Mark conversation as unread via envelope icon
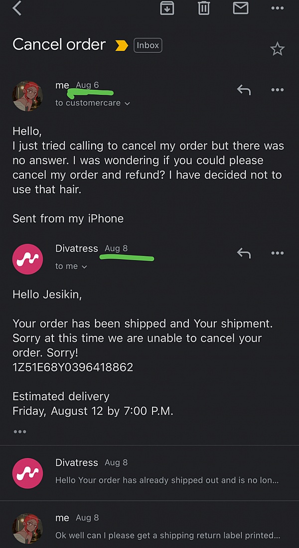This screenshot has width=299, height=548. click(241, 8)
